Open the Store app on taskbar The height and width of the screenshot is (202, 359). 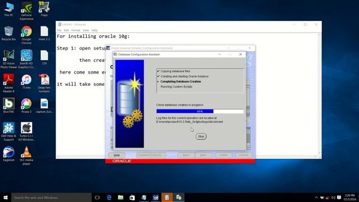click(x=132, y=198)
